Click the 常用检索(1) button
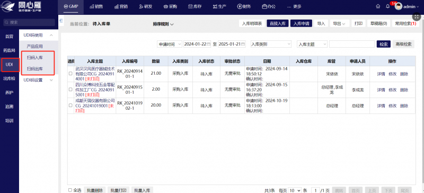The height and width of the screenshot is (193, 424). point(405,23)
